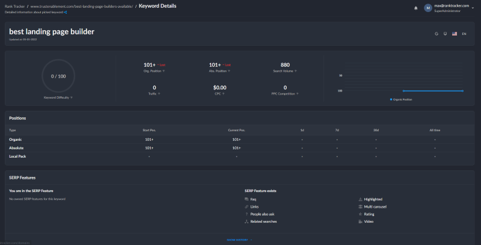The height and width of the screenshot is (245, 481).
Task: Click the Traffic info icon
Action: pyautogui.click(x=159, y=94)
